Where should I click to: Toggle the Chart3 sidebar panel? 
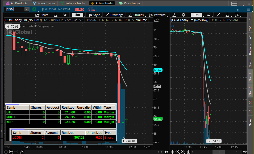click(251, 91)
